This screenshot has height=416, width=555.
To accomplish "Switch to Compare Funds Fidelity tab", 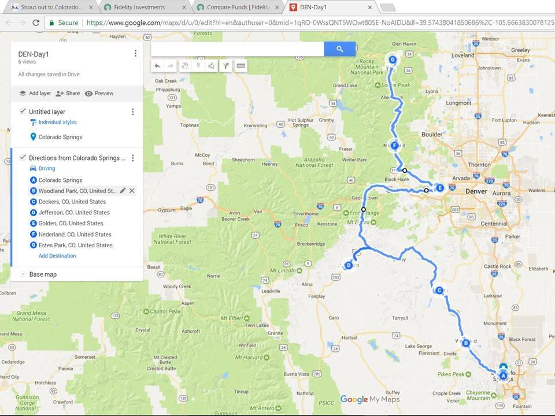I will 238,7.
